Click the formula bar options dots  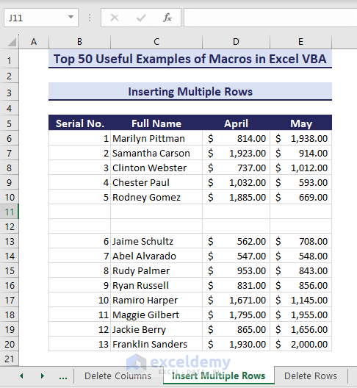pyautogui.click(x=90, y=18)
